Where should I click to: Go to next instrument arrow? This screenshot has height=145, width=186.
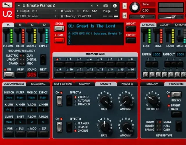click(x=97, y=6)
